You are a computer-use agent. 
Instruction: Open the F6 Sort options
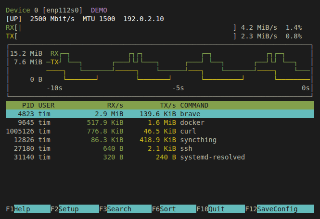click(174, 209)
